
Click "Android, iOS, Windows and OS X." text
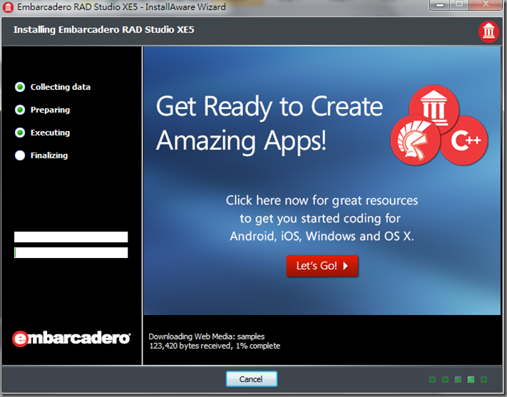[x=322, y=236]
